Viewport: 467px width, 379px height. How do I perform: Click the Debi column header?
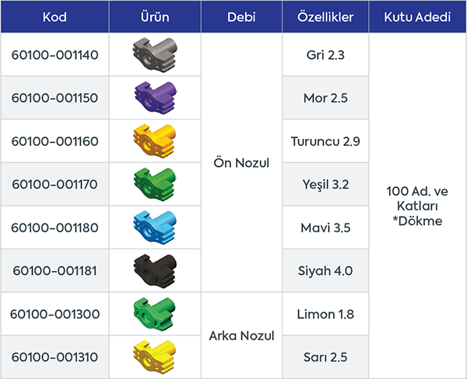tap(241, 17)
